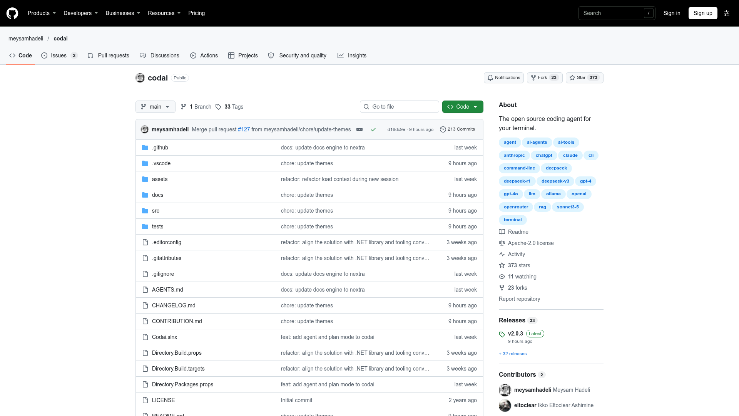The image size is (739, 416).
Task: Open the Actions tab
Action: pyautogui.click(x=204, y=55)
